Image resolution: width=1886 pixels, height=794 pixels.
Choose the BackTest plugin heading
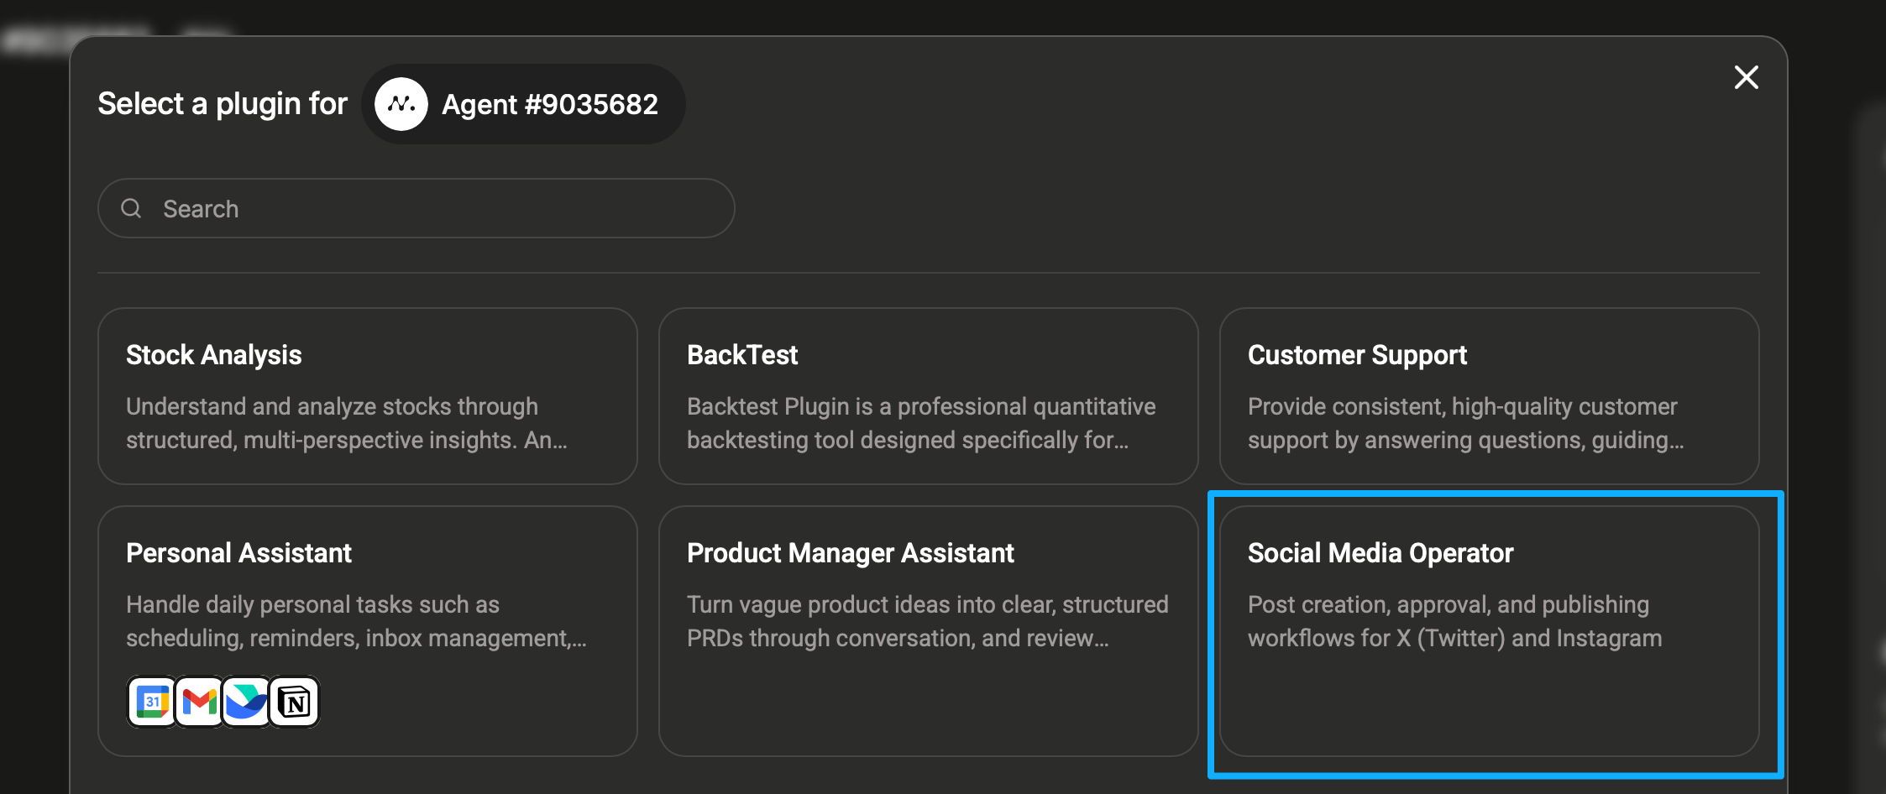[x=742, y=355]
